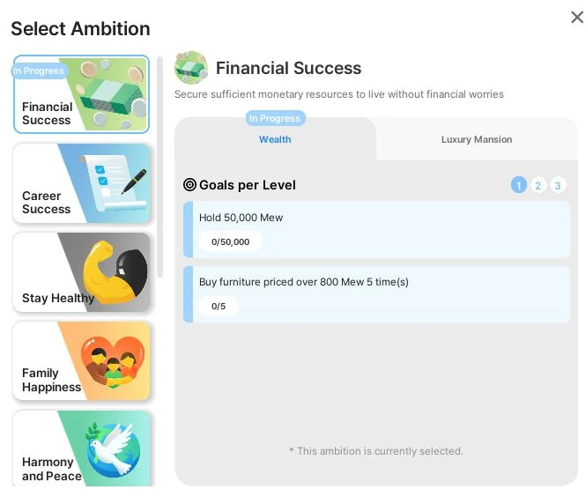This screenshot has height=497, width=586.
Task: Pick the Stay Healthy ambition card
Action: (80, 271)
